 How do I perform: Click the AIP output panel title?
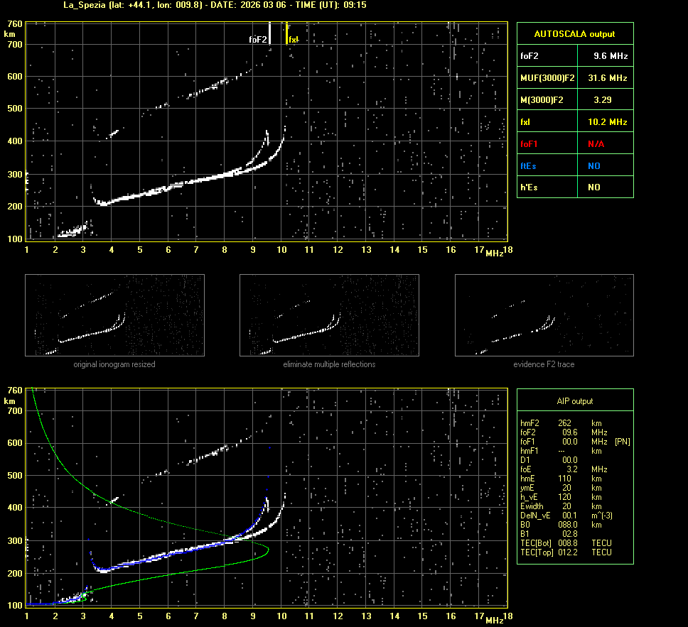click(x=574, y=401)
